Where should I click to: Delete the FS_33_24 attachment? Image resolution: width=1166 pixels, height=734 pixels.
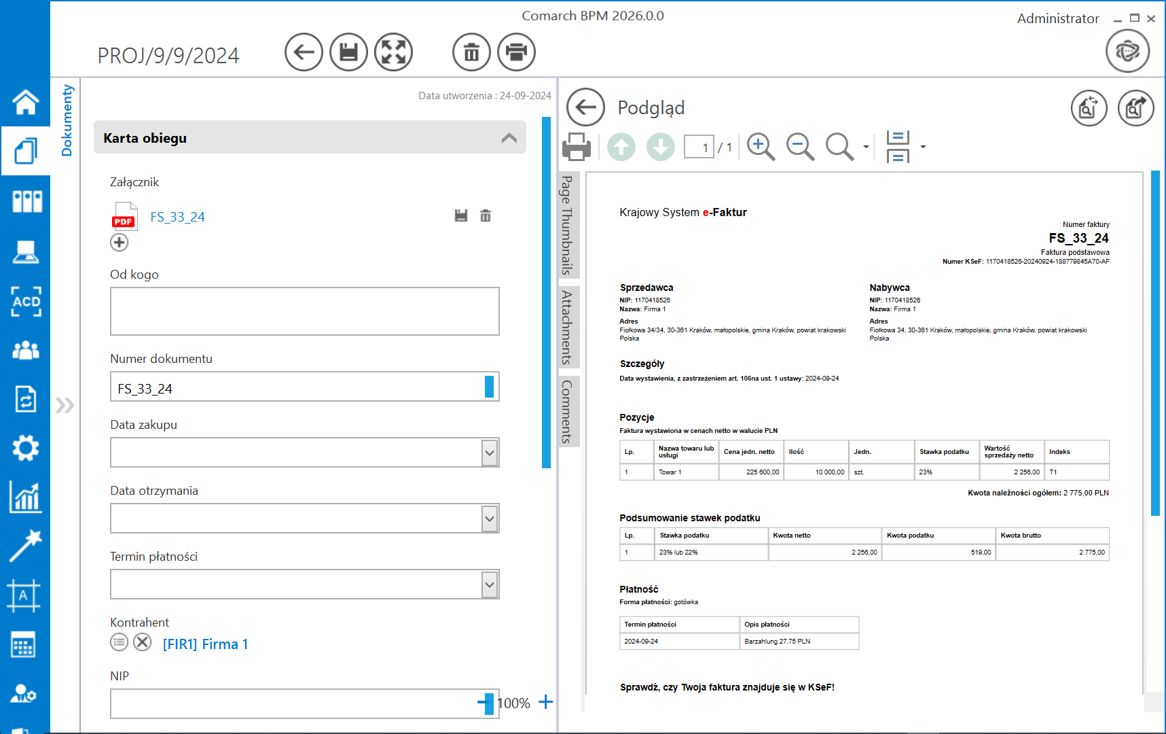(486, 216)
